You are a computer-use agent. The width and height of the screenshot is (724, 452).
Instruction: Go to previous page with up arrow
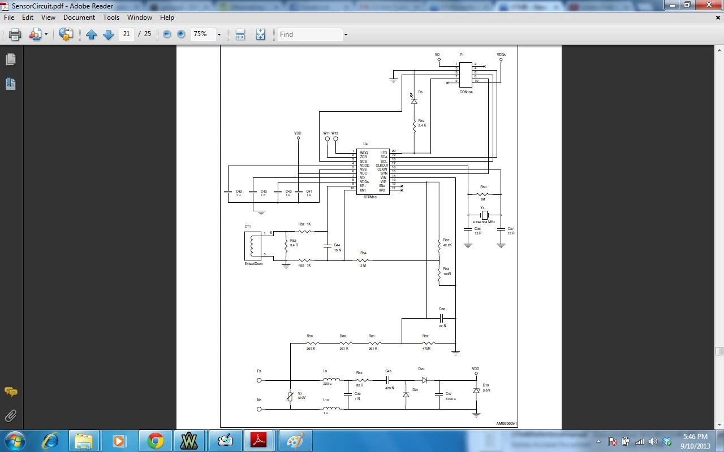(92, 34)
